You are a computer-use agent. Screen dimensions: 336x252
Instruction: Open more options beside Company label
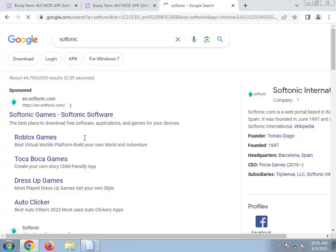(298, 100)
